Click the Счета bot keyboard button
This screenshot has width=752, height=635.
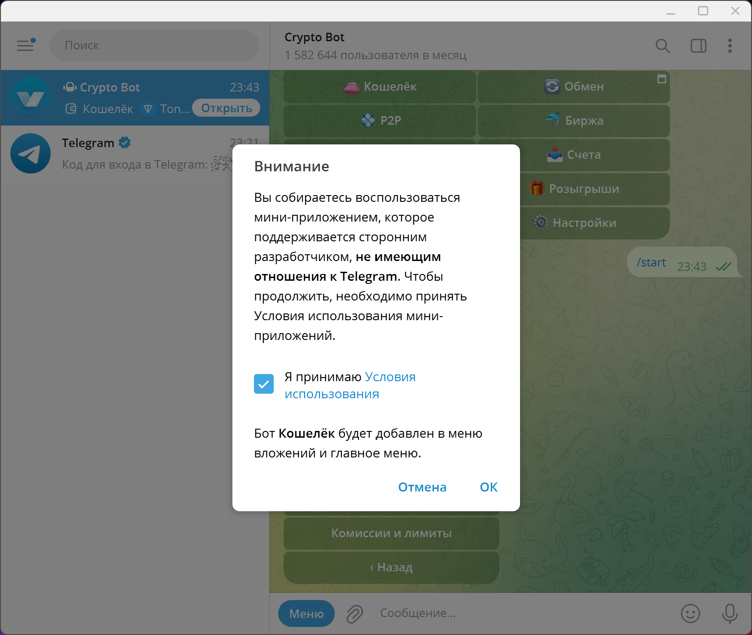coord(595,155)
